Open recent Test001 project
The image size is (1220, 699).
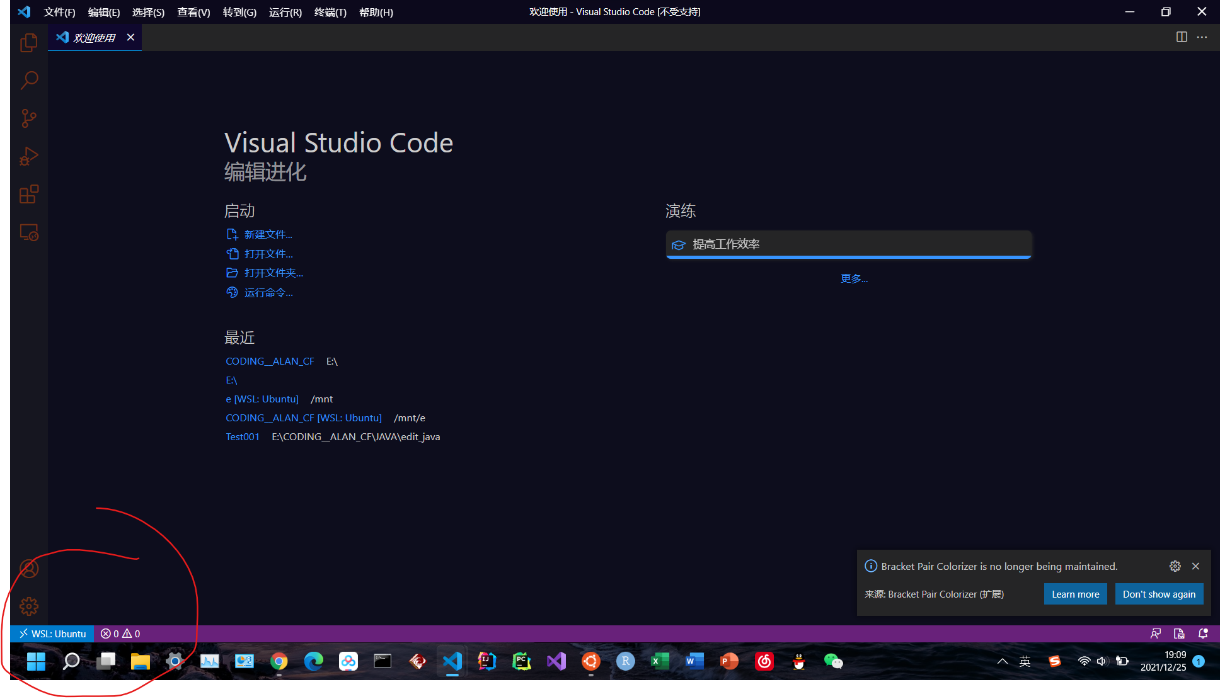point(243,436)
